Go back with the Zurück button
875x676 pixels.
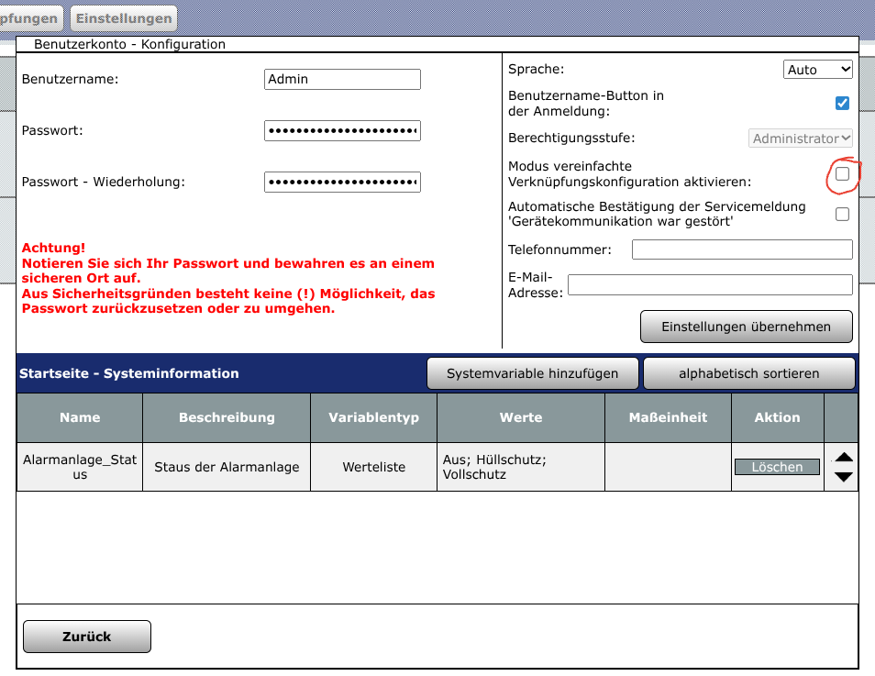(87, 637)
